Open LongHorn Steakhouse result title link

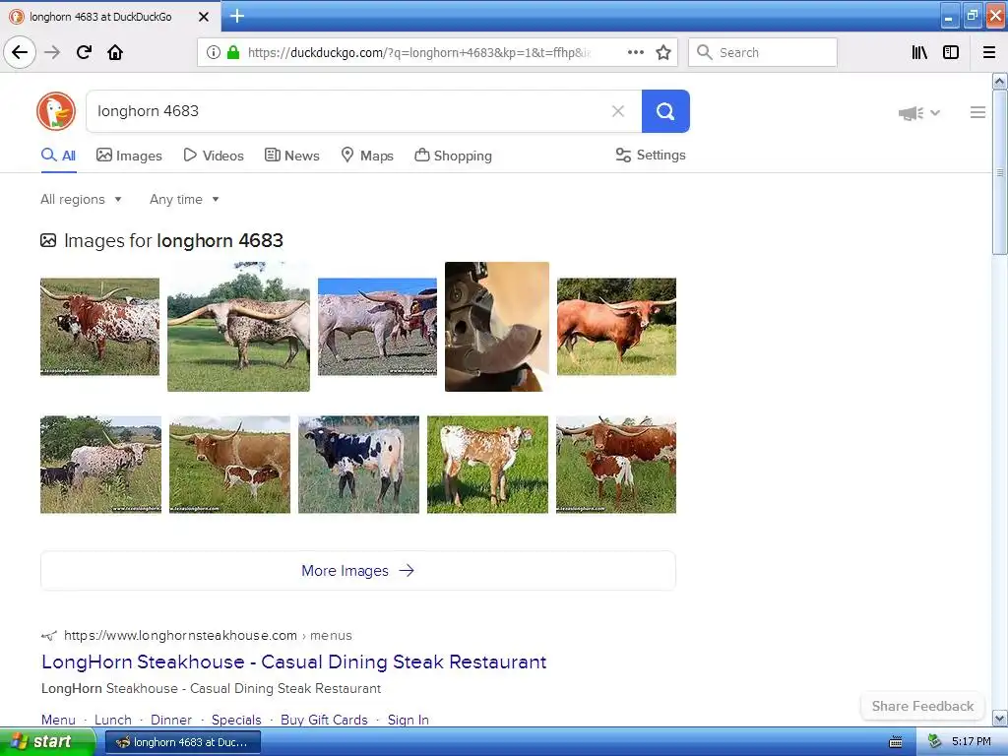click(x=293, y=661)
